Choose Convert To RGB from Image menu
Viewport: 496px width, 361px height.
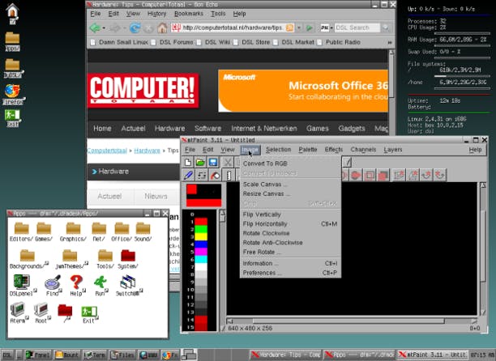(290, 164)
